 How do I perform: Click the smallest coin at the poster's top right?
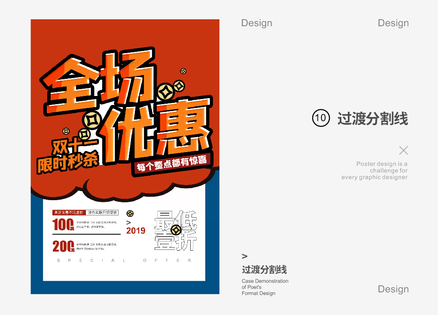[183, 71]
